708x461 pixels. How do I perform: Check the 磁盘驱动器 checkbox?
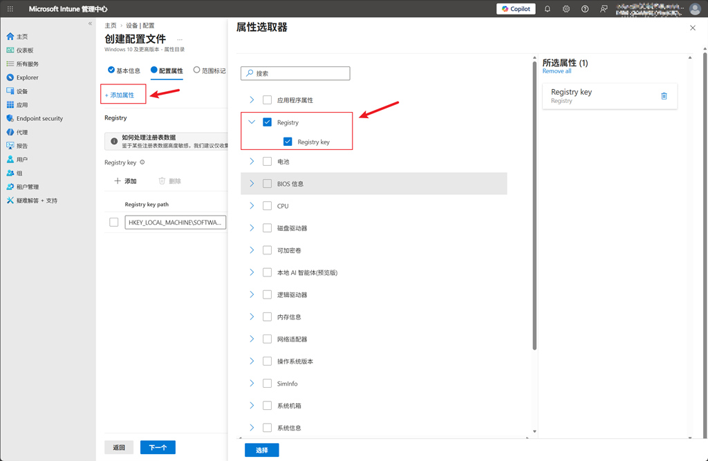[x=268, y=227]
